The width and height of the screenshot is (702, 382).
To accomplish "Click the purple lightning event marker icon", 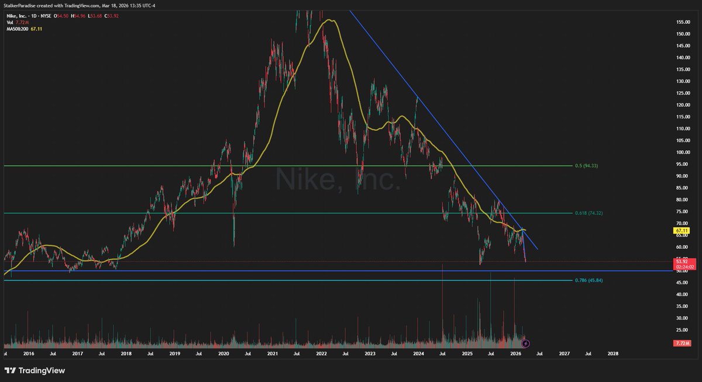I will click(525, 344).
